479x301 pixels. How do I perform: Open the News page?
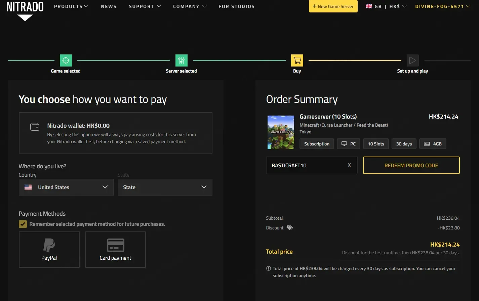coord(109,6)
